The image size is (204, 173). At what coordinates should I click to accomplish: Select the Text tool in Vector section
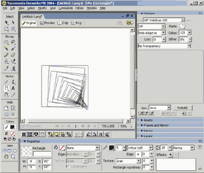[x=13, y=88]
